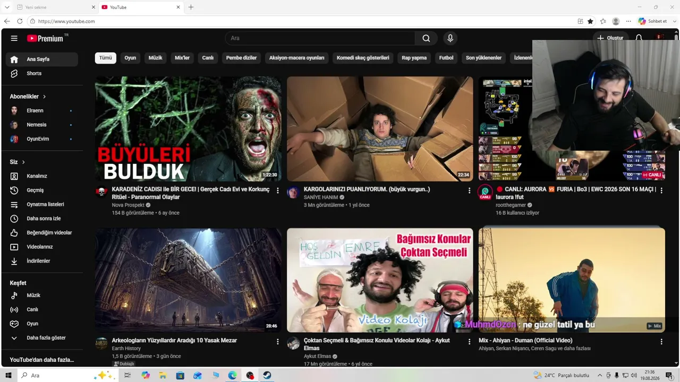Open options for Mix - Ahiyan - Duman

click(x=661, y=342)
